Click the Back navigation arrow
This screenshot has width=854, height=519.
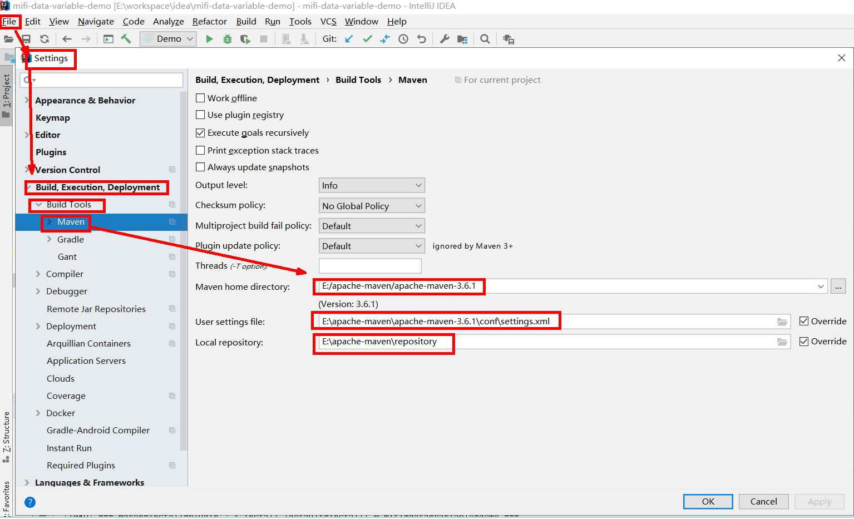pos(67,39)
